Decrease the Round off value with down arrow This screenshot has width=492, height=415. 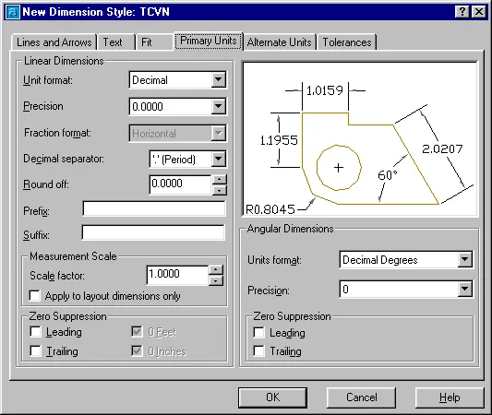pyautogui.click(x=220, y=190)
